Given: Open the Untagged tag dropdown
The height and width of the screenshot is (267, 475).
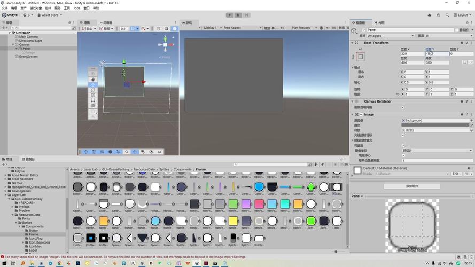Looking at the screenshot, I should coord(390,36).
